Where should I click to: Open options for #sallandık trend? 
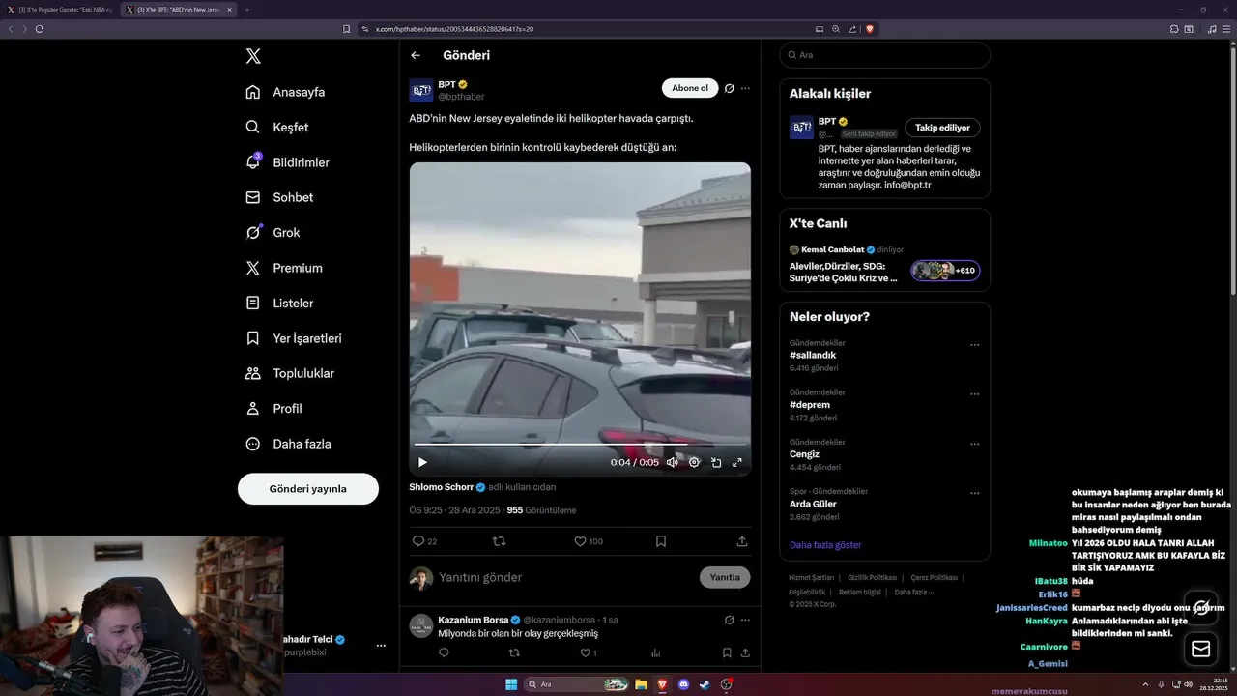click(974, 345)
